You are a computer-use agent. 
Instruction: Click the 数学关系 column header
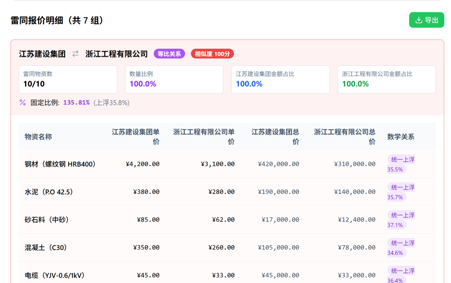401,137
